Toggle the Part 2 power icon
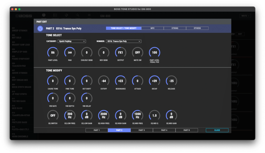Viewport: 265px width, 153px height. coord(40,28)
